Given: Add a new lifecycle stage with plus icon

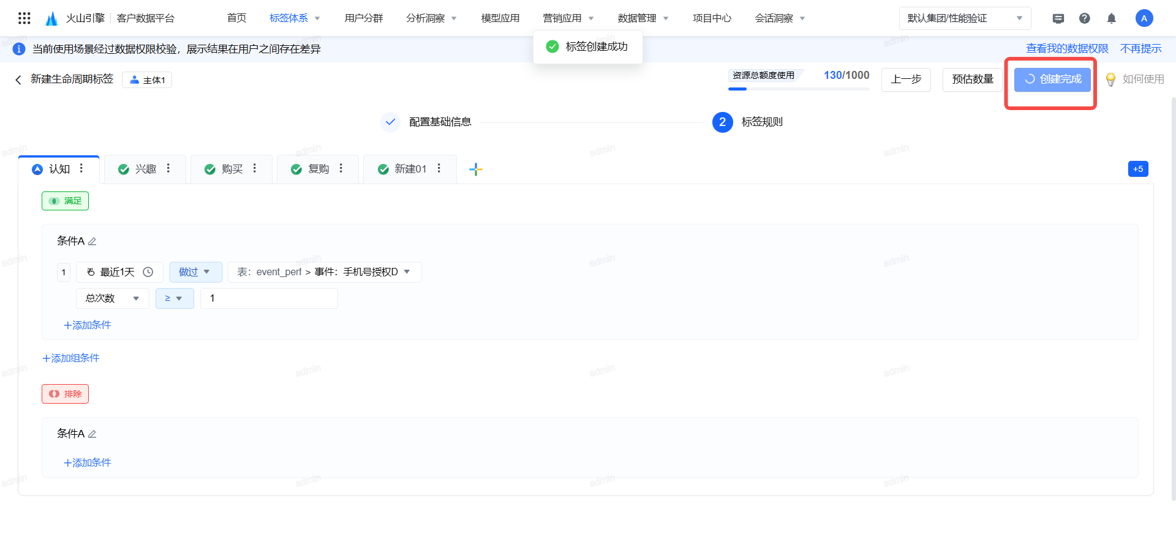Looking at the screenshot, I should [476, 169].
